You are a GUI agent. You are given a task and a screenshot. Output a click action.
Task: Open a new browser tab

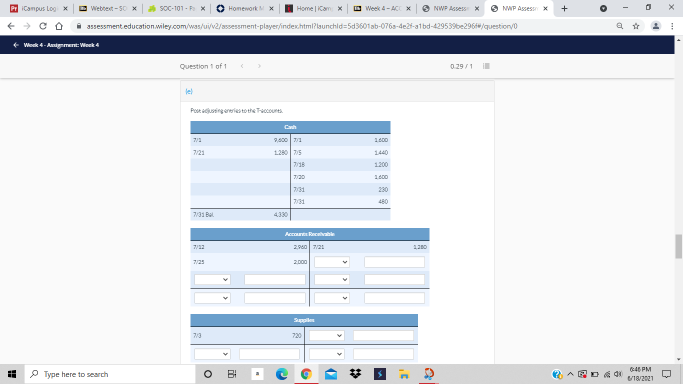click(x=564, y=8)
